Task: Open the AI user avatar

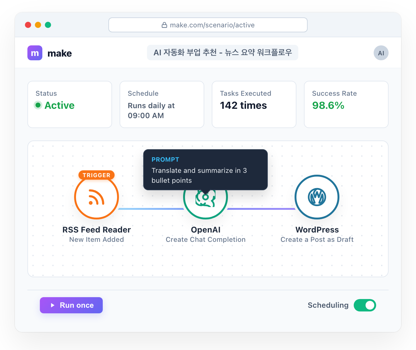Action: coord(381,53)
